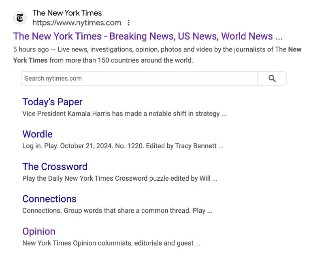Open the Wordle sitelink

click(x=37, y=134)
